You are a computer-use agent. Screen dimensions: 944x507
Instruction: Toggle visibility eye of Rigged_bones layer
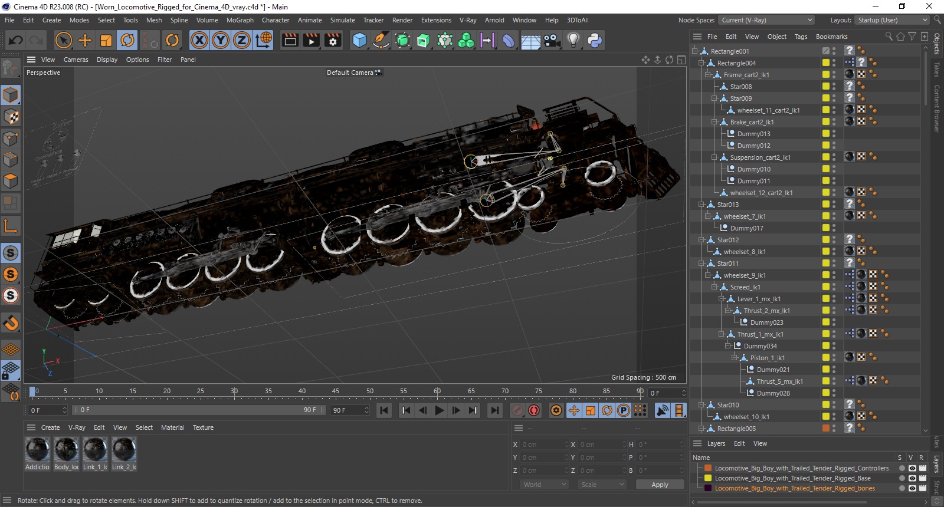(x=912, y=488)
